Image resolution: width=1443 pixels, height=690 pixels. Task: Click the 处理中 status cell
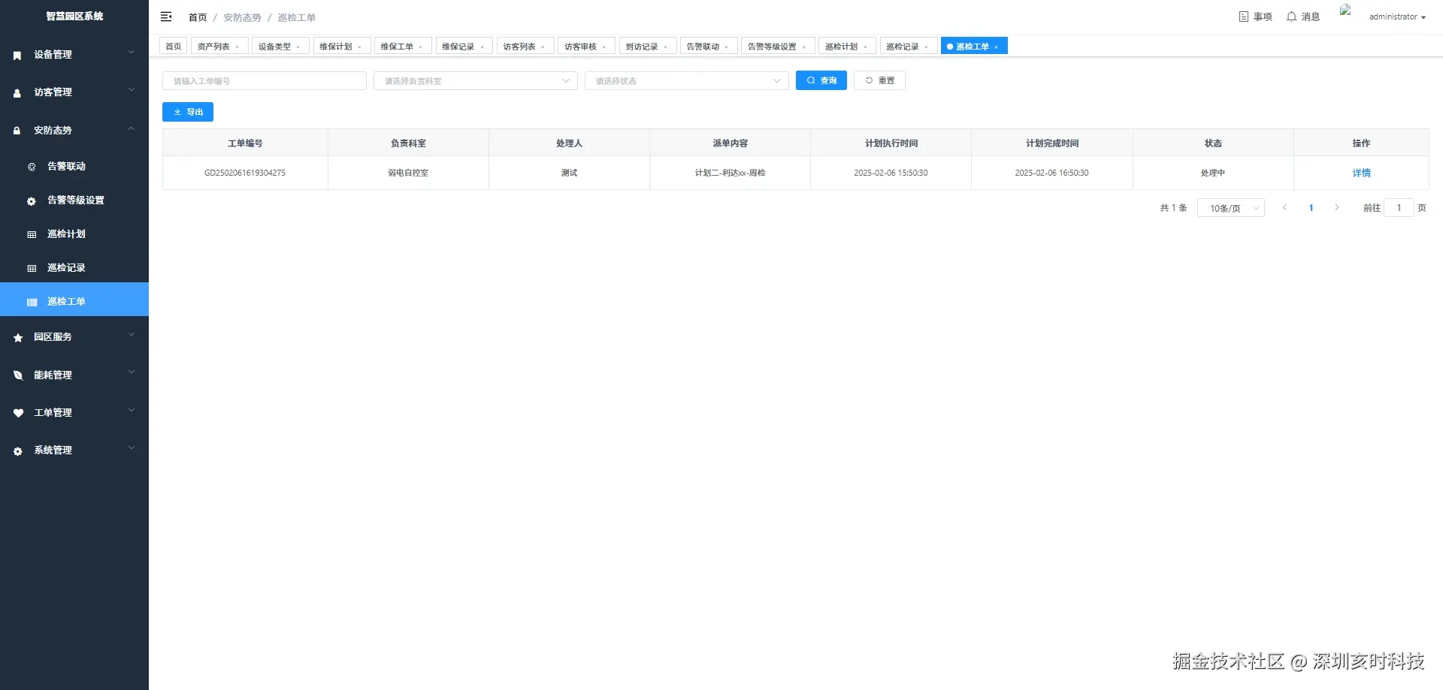pos(1213,173)
